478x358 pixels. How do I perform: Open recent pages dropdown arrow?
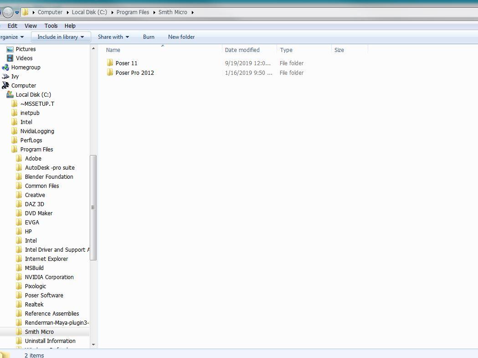pos(17,12)
